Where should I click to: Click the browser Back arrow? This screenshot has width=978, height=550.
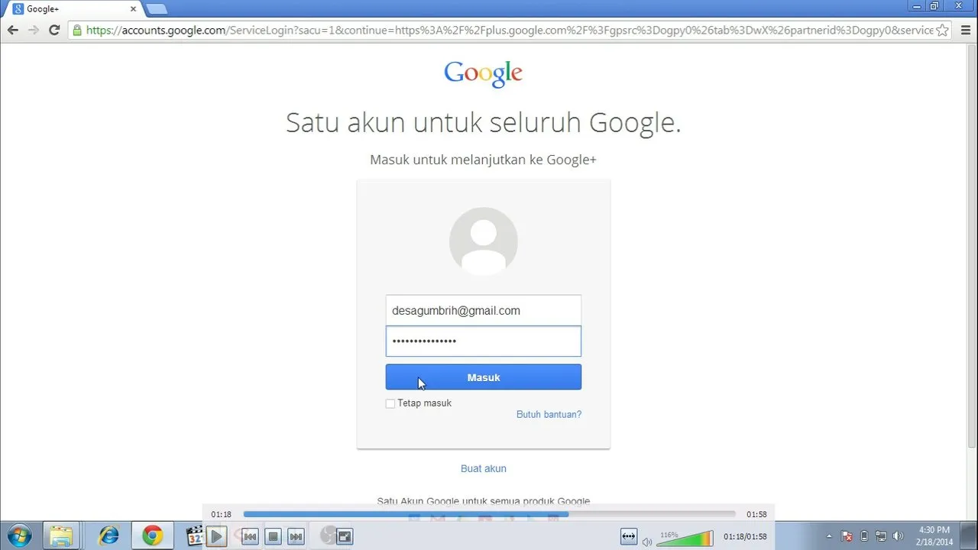click(x=13, y=31)
